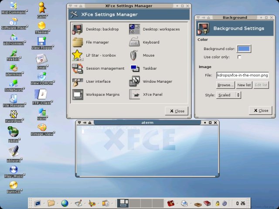The height and width of the screenshot is (209, 279).
Task: Open the Window Manager settings
Action: 135,81
